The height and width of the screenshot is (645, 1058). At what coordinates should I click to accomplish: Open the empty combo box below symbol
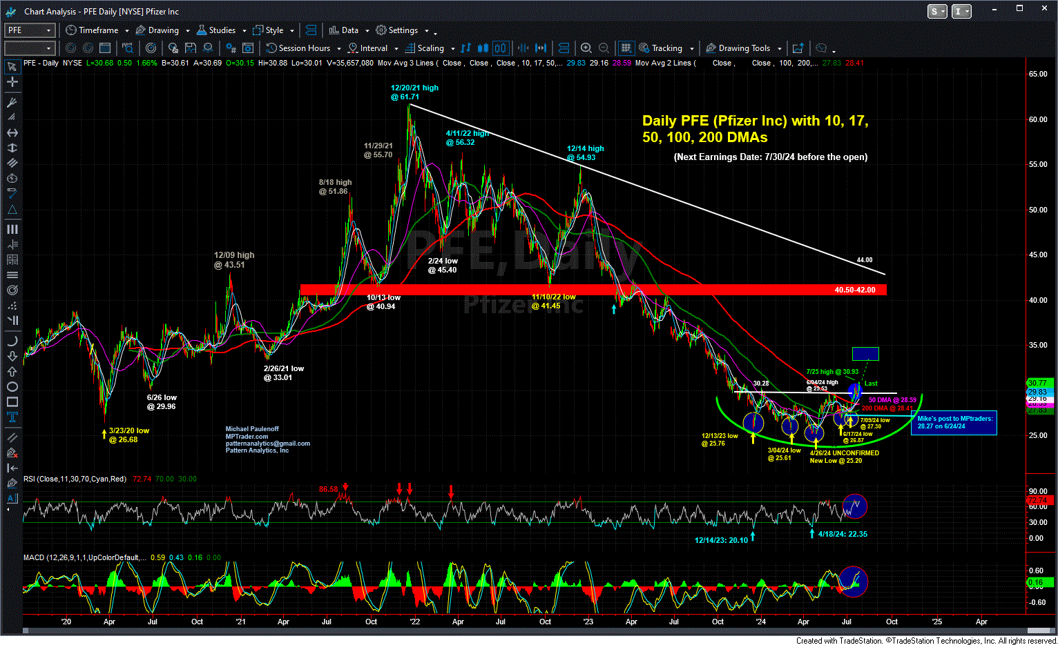[29, 48]
